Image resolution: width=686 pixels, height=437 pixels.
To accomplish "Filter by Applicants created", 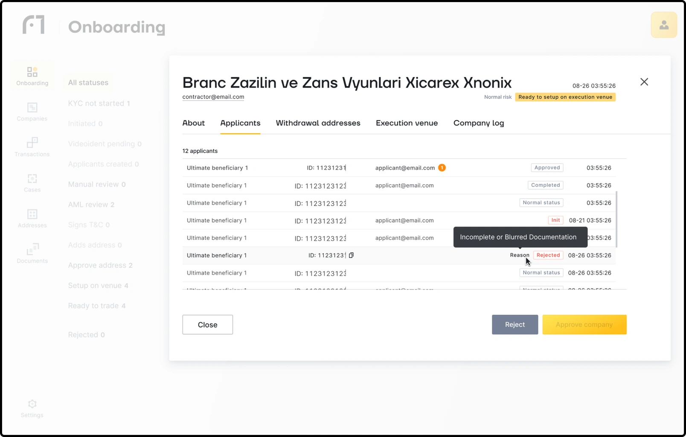I will [x=103, y=164].
